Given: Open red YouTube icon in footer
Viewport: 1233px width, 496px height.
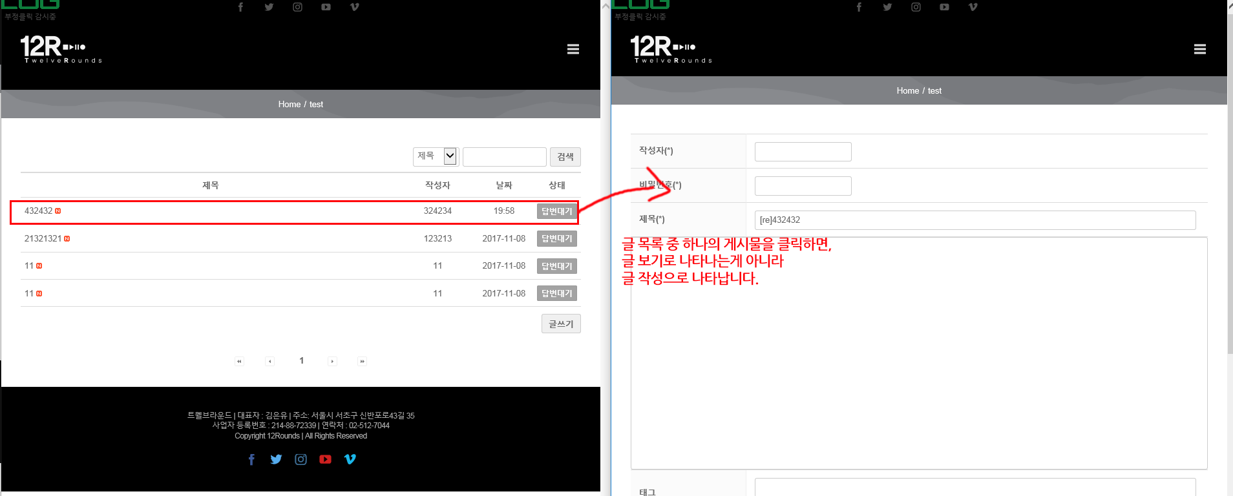Looking at the screenshot, I should pos(325,459).
